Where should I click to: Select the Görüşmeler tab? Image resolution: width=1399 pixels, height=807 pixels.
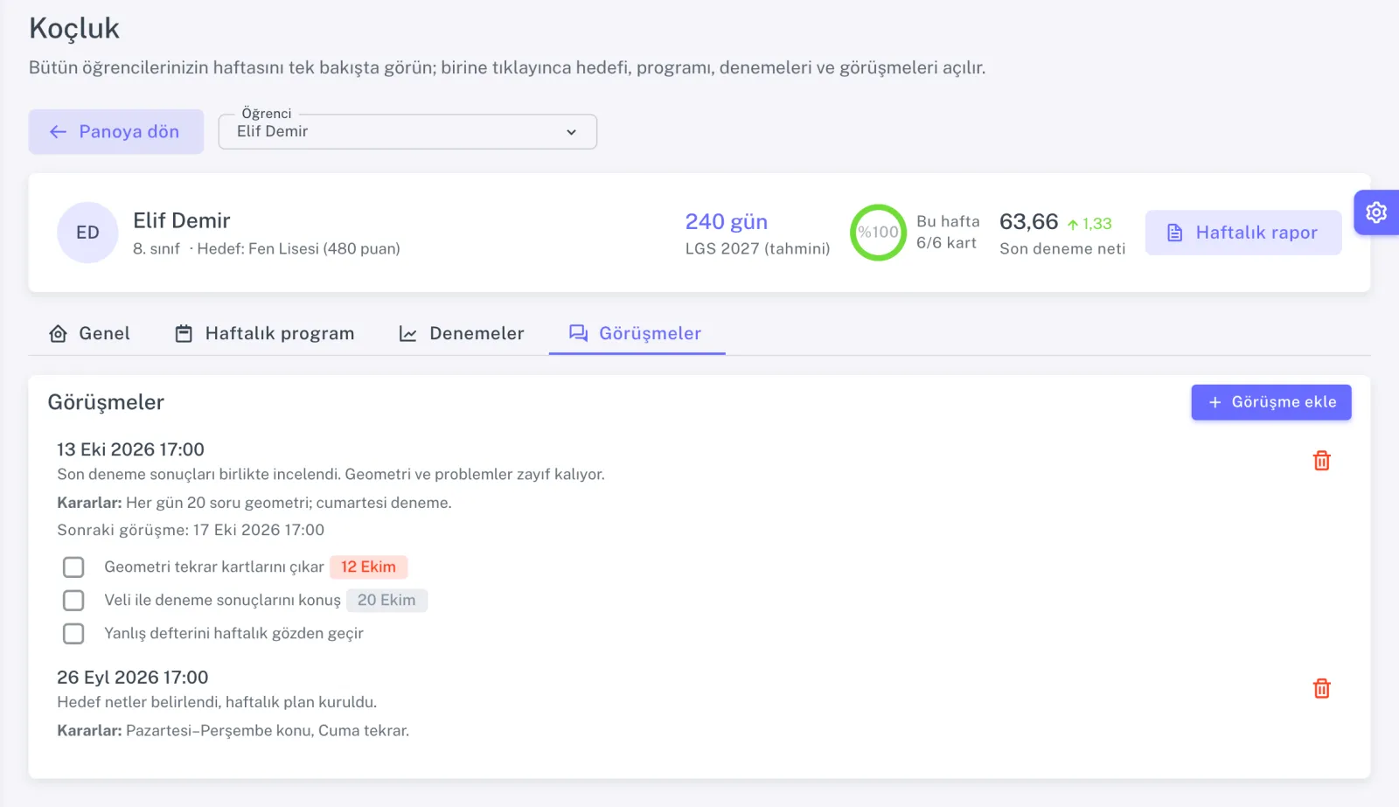coord(637,333)
